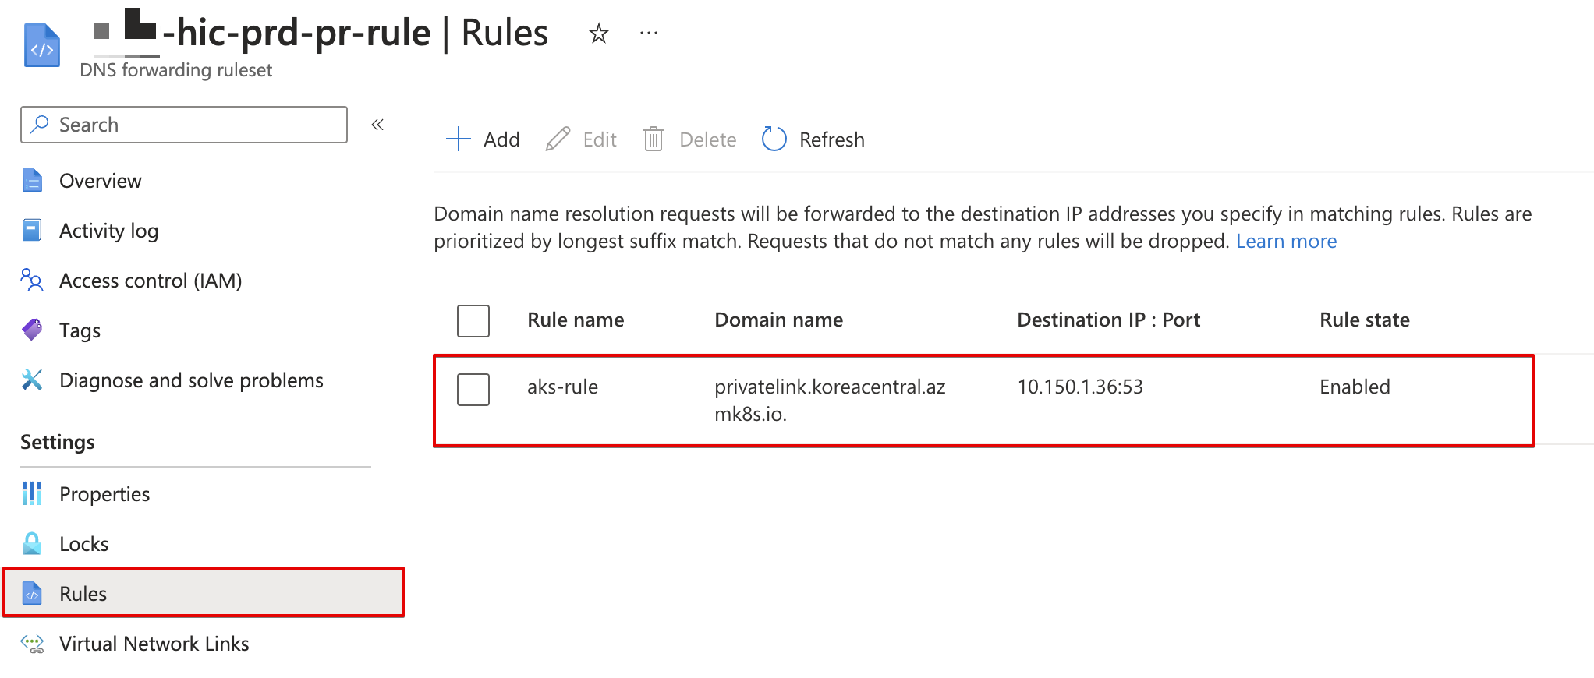This screenshot has width=1594, height=678.
Task: Click the Delete toolbar button label
Action: (708, 139)
